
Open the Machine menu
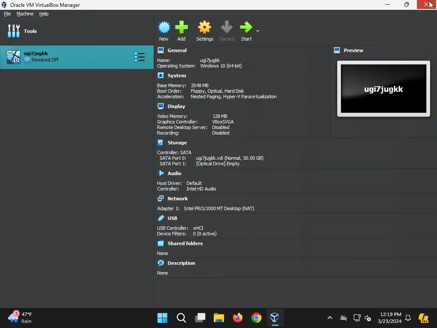(25, 14)
